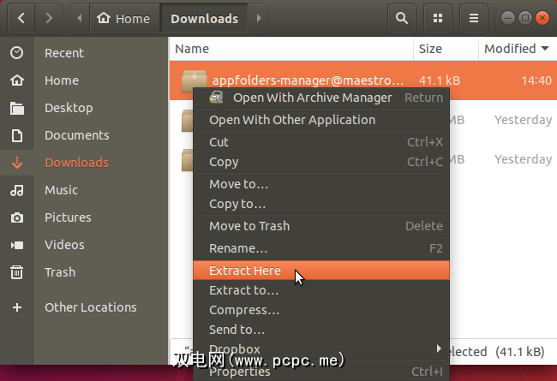Open Recent from the sidebar

64,53
